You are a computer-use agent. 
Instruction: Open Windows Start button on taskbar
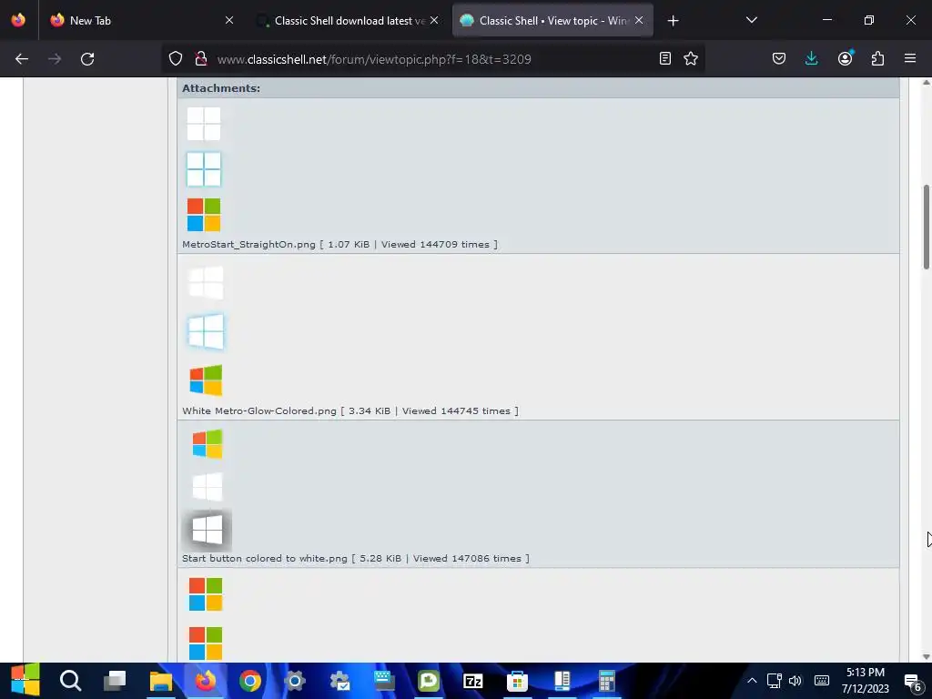pos(25,680)
